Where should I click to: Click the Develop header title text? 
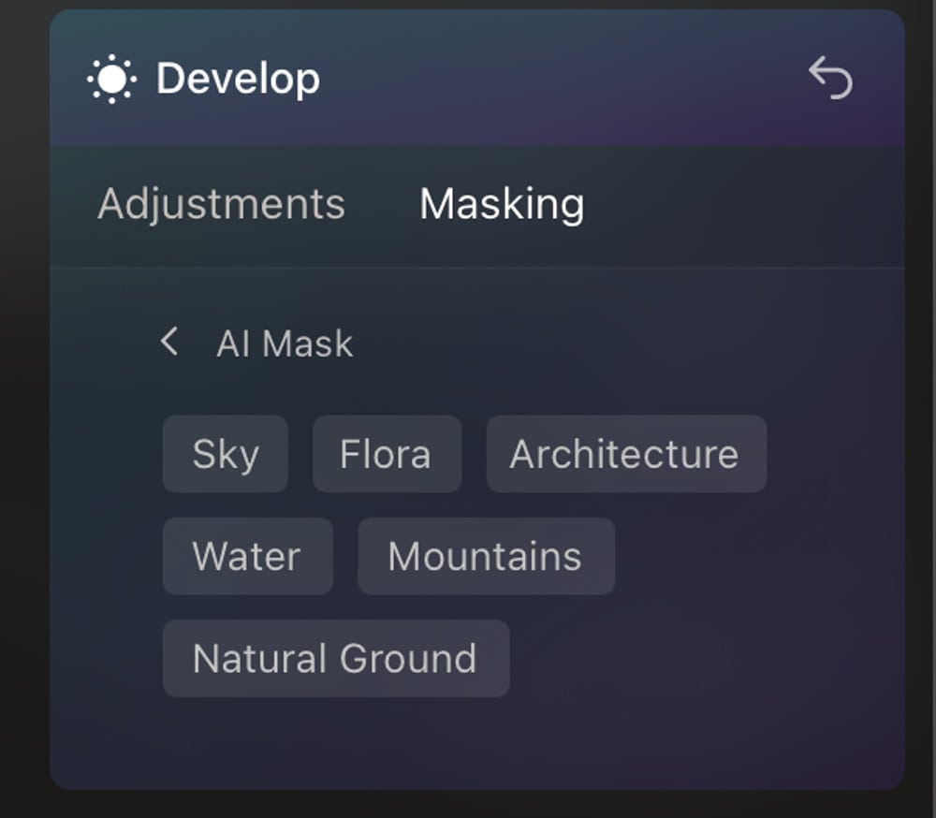tap(238, 79)
